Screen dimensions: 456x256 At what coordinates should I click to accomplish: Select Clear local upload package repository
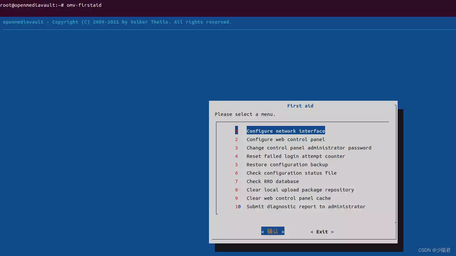click(x=300, y=190)
